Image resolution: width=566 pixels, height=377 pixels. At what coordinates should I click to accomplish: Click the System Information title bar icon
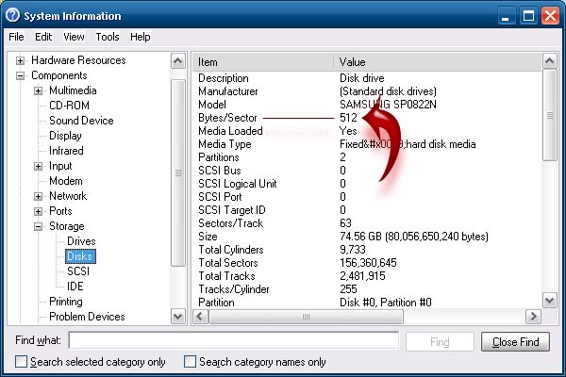[x=13, y=15]
